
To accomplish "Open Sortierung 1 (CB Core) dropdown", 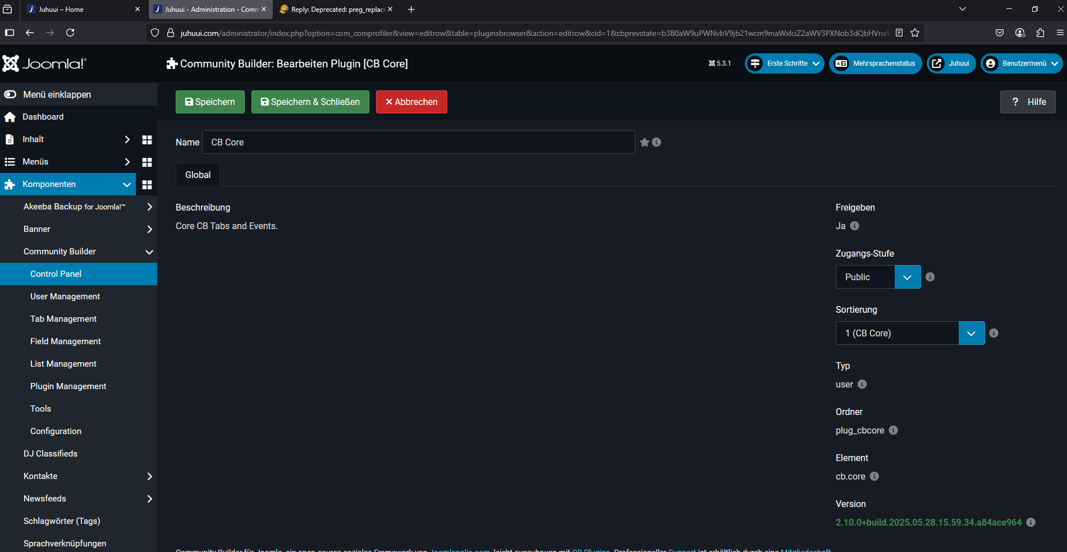I will point(910,333).
